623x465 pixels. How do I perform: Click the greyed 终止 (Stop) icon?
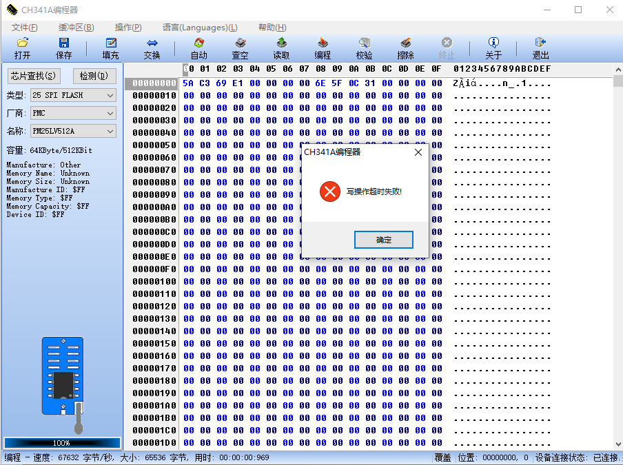tap(447, 43)
